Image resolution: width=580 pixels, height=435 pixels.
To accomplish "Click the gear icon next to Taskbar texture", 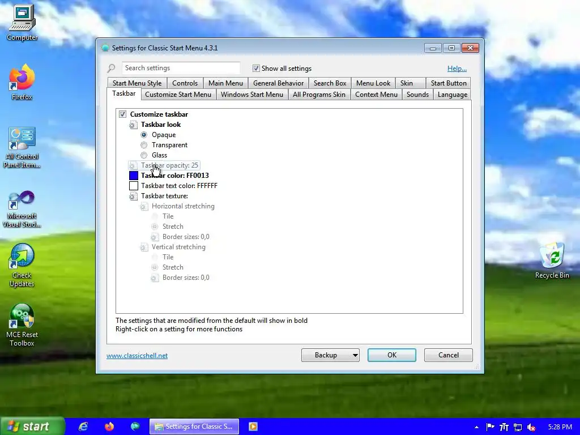I will click(x=133, y=196).
